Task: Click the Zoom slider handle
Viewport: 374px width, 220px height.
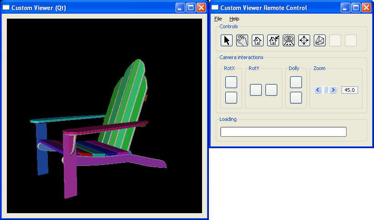Action: click(x=326, y=90)
